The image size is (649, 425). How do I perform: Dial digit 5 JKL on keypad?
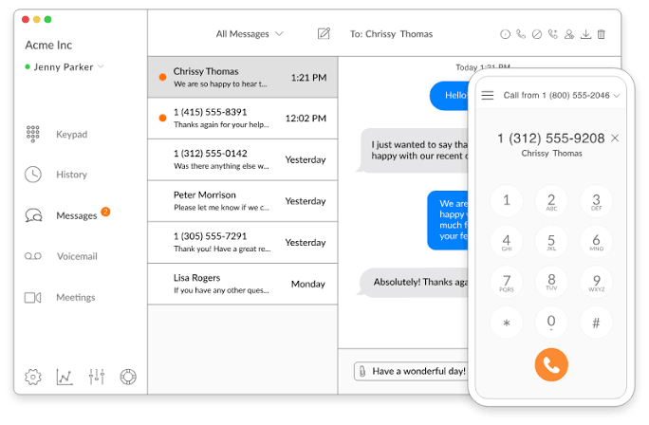[551, 241]
